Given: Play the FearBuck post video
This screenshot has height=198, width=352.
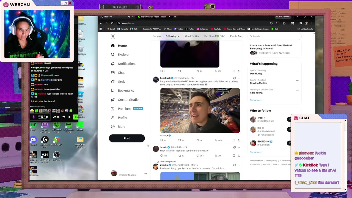Looking at the screenshot, I should [x=200, y=111].
